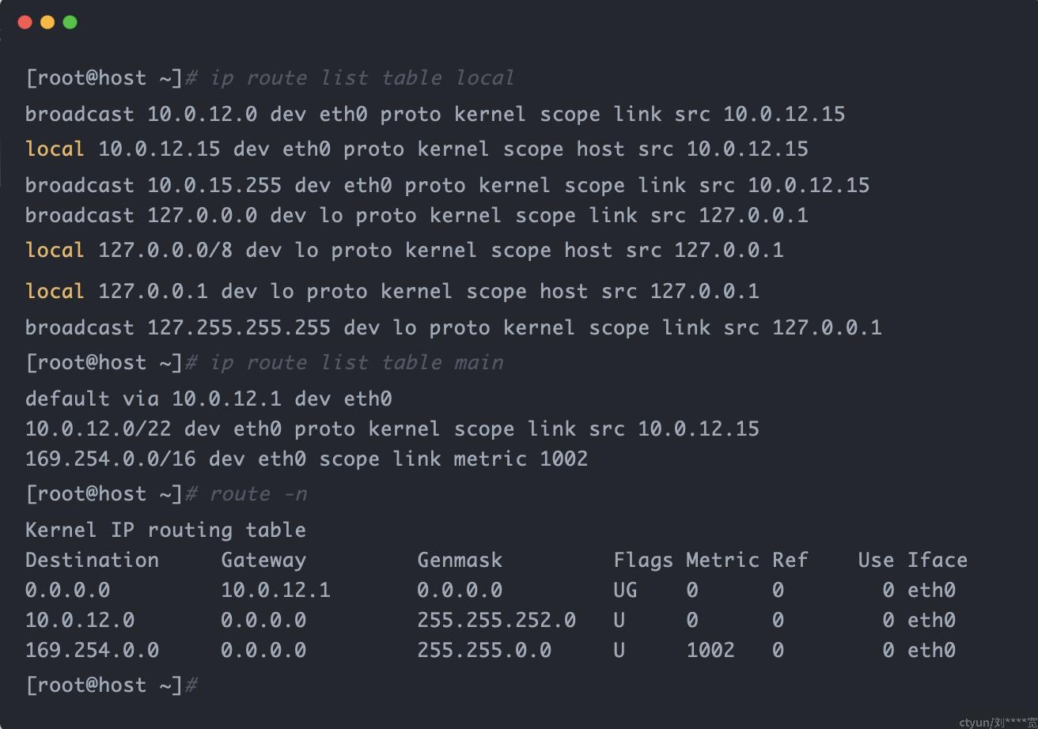Click the 'default via 10.0.12.1 dev eth0' line

click(x=209, y=398)
